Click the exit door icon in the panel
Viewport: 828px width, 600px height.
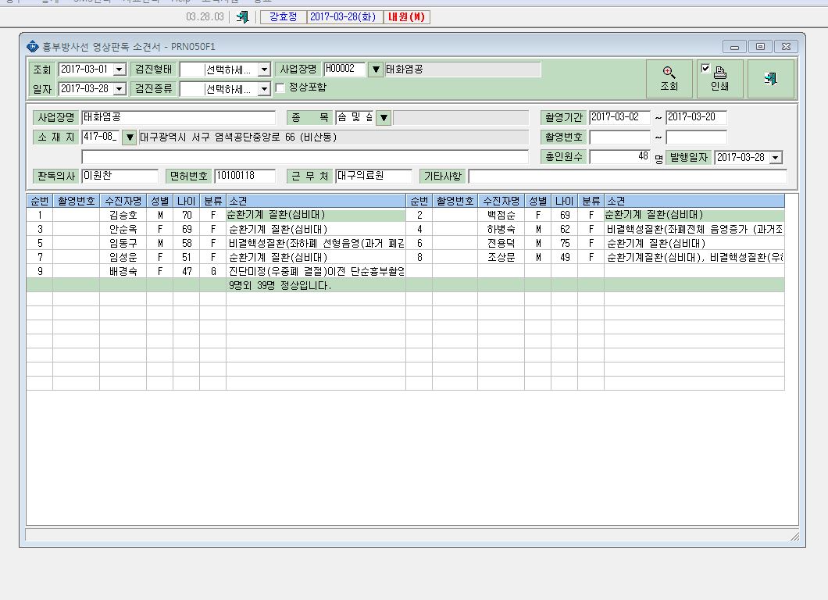(770, 79)
